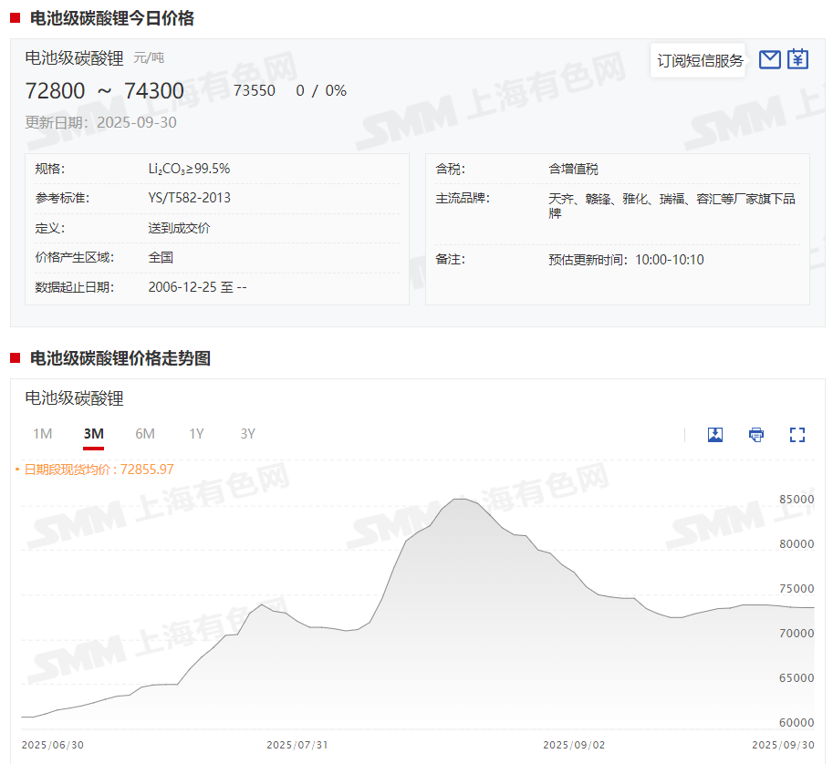Screen dimensions: 833x764
Task: Click the chart peak near 85000
Action: coord(463,500)
